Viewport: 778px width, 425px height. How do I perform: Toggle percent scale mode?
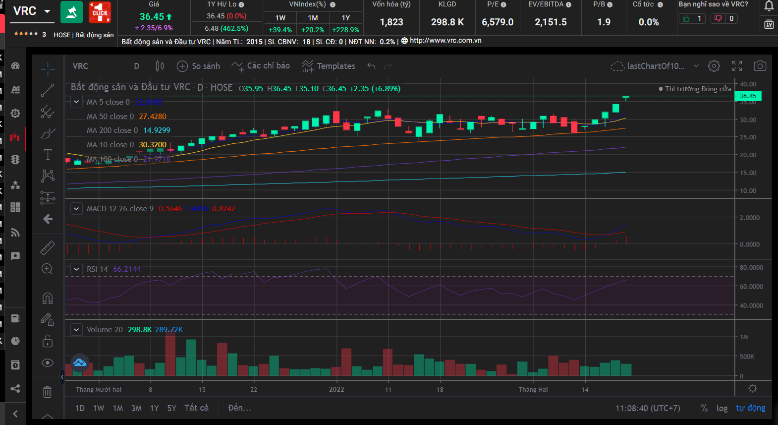[704, 408]
